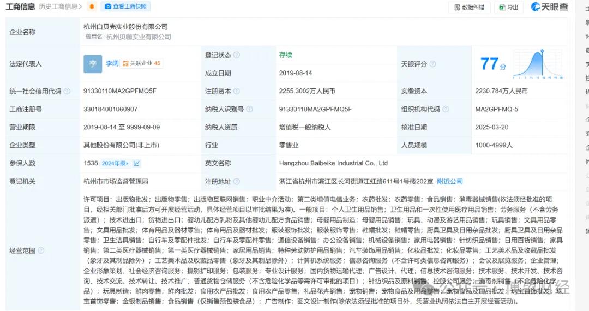Click insured count 1538
Screen dimensions: 589x311
click(91, 163)
